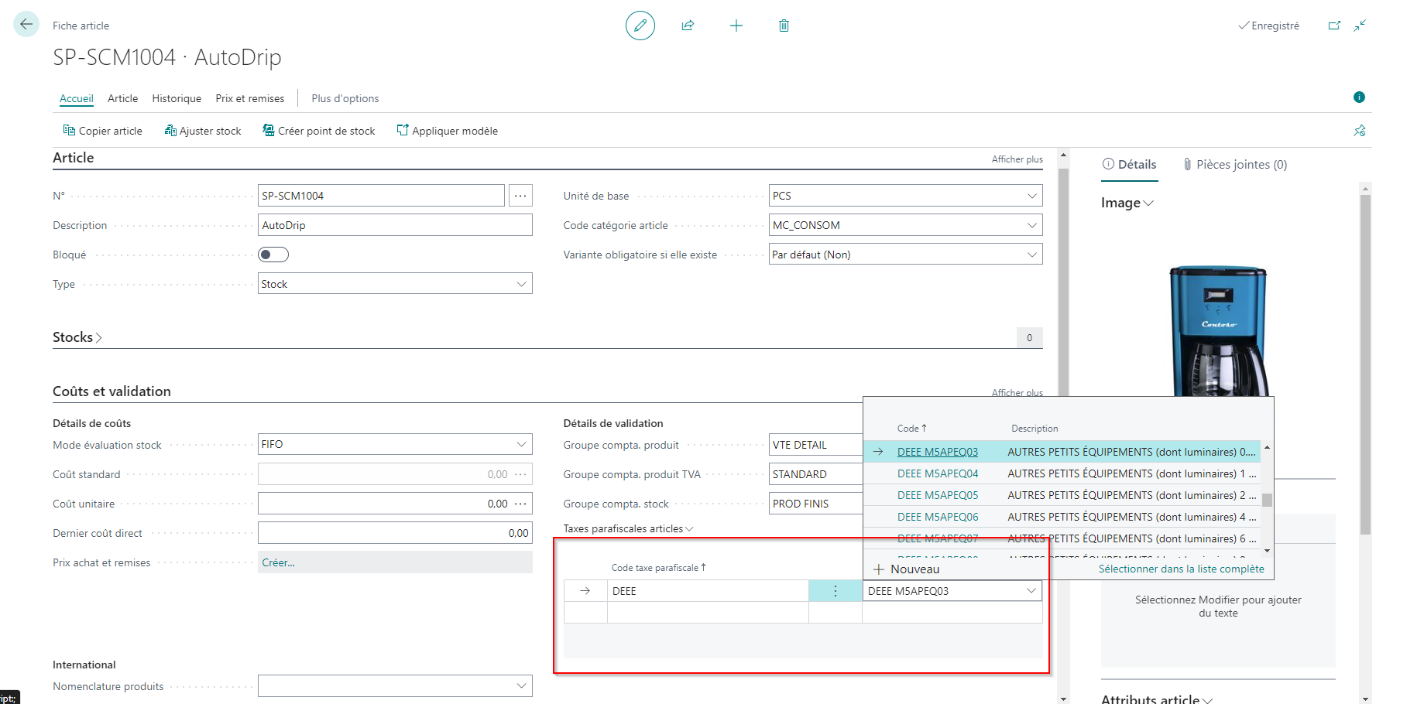Open row options menu for DEEE line
This screenshot has width=1424, height=704.
(836, 591)
